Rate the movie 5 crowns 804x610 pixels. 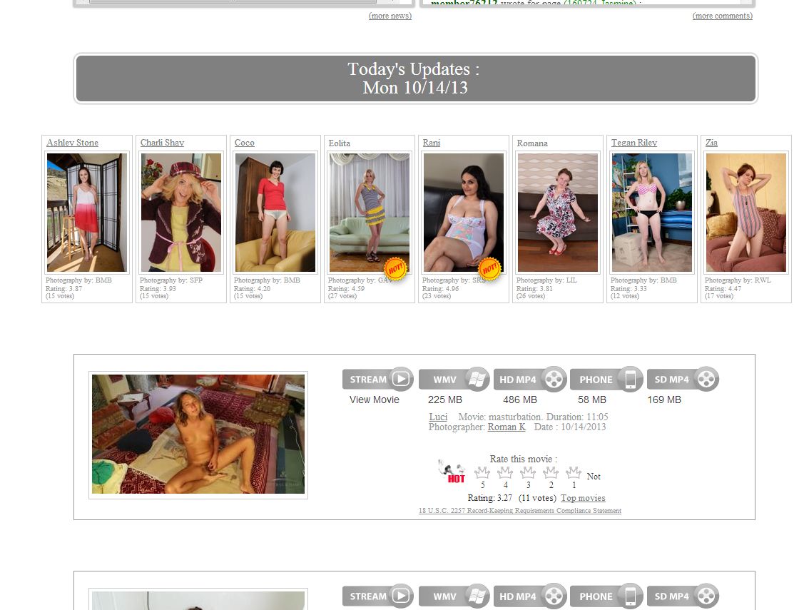482,473
